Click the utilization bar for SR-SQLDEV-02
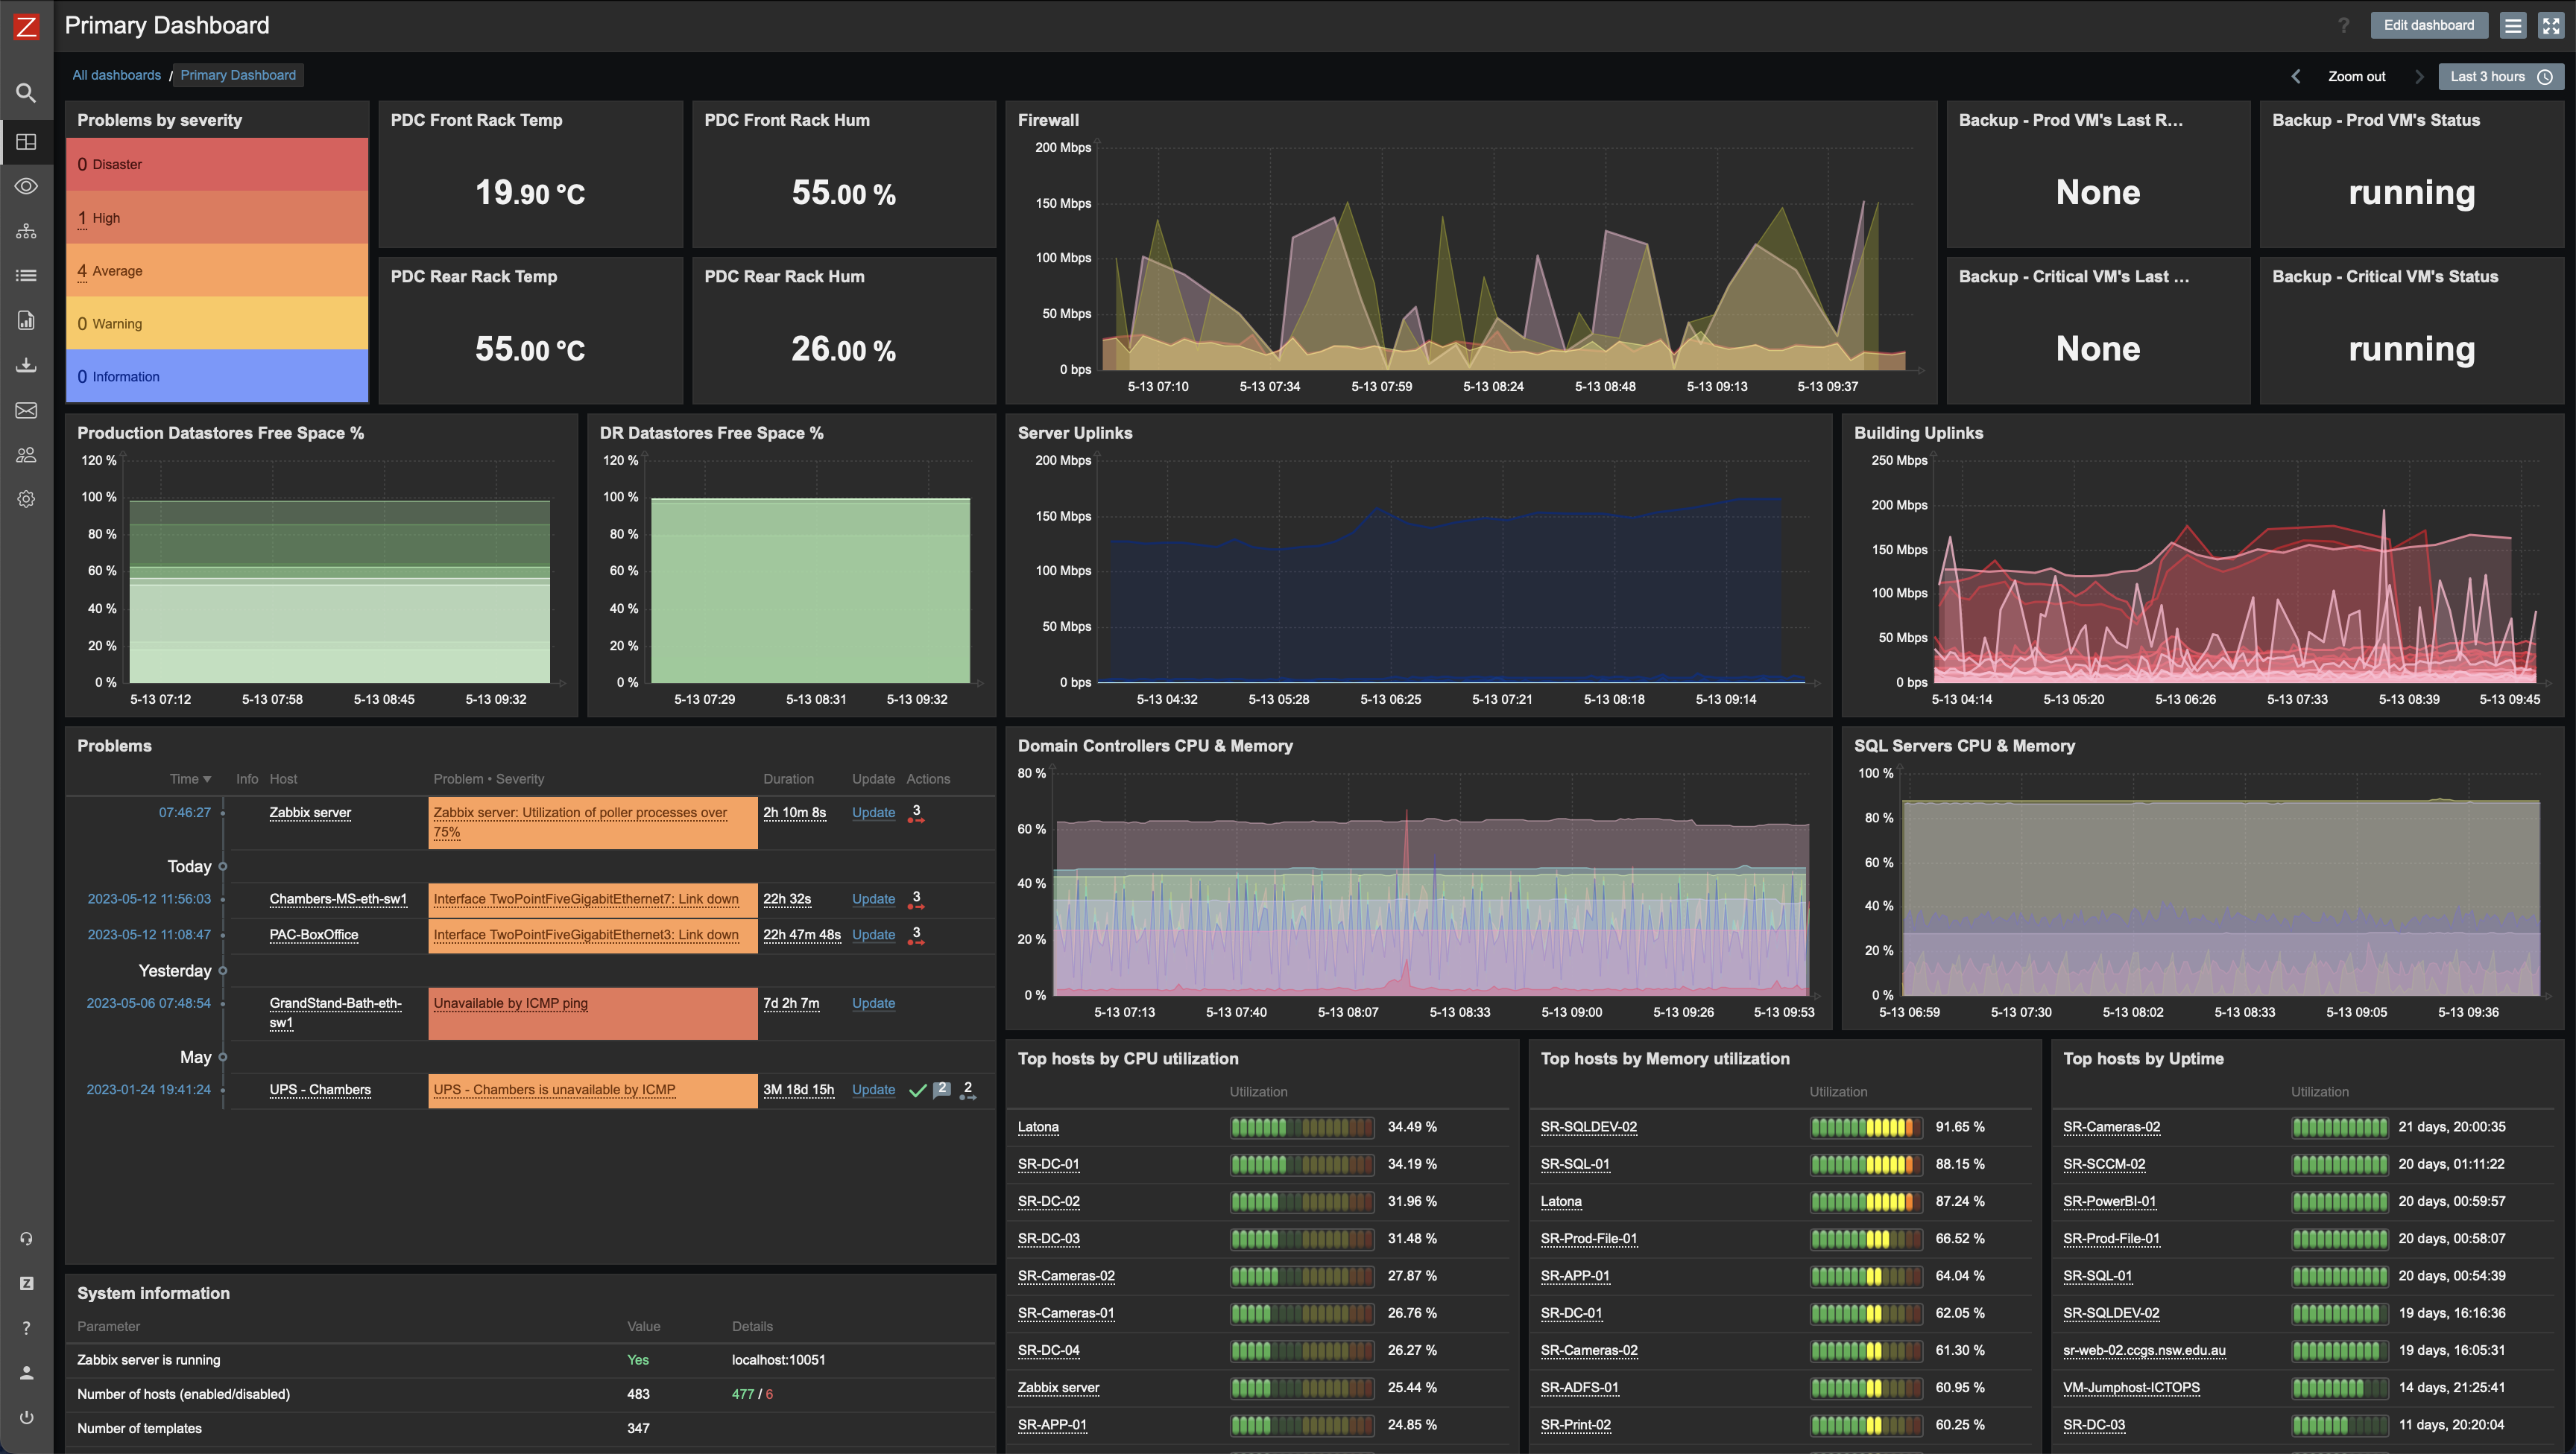This screenshot has height=1454, width=2576. click(x=1866, y=1127)
